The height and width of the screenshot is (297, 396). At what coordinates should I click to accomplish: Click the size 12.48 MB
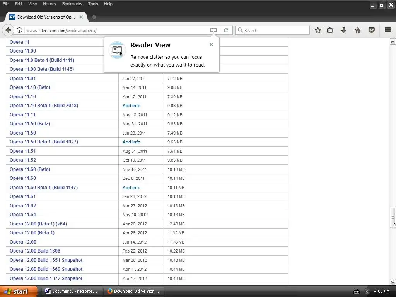pos(176,224)
